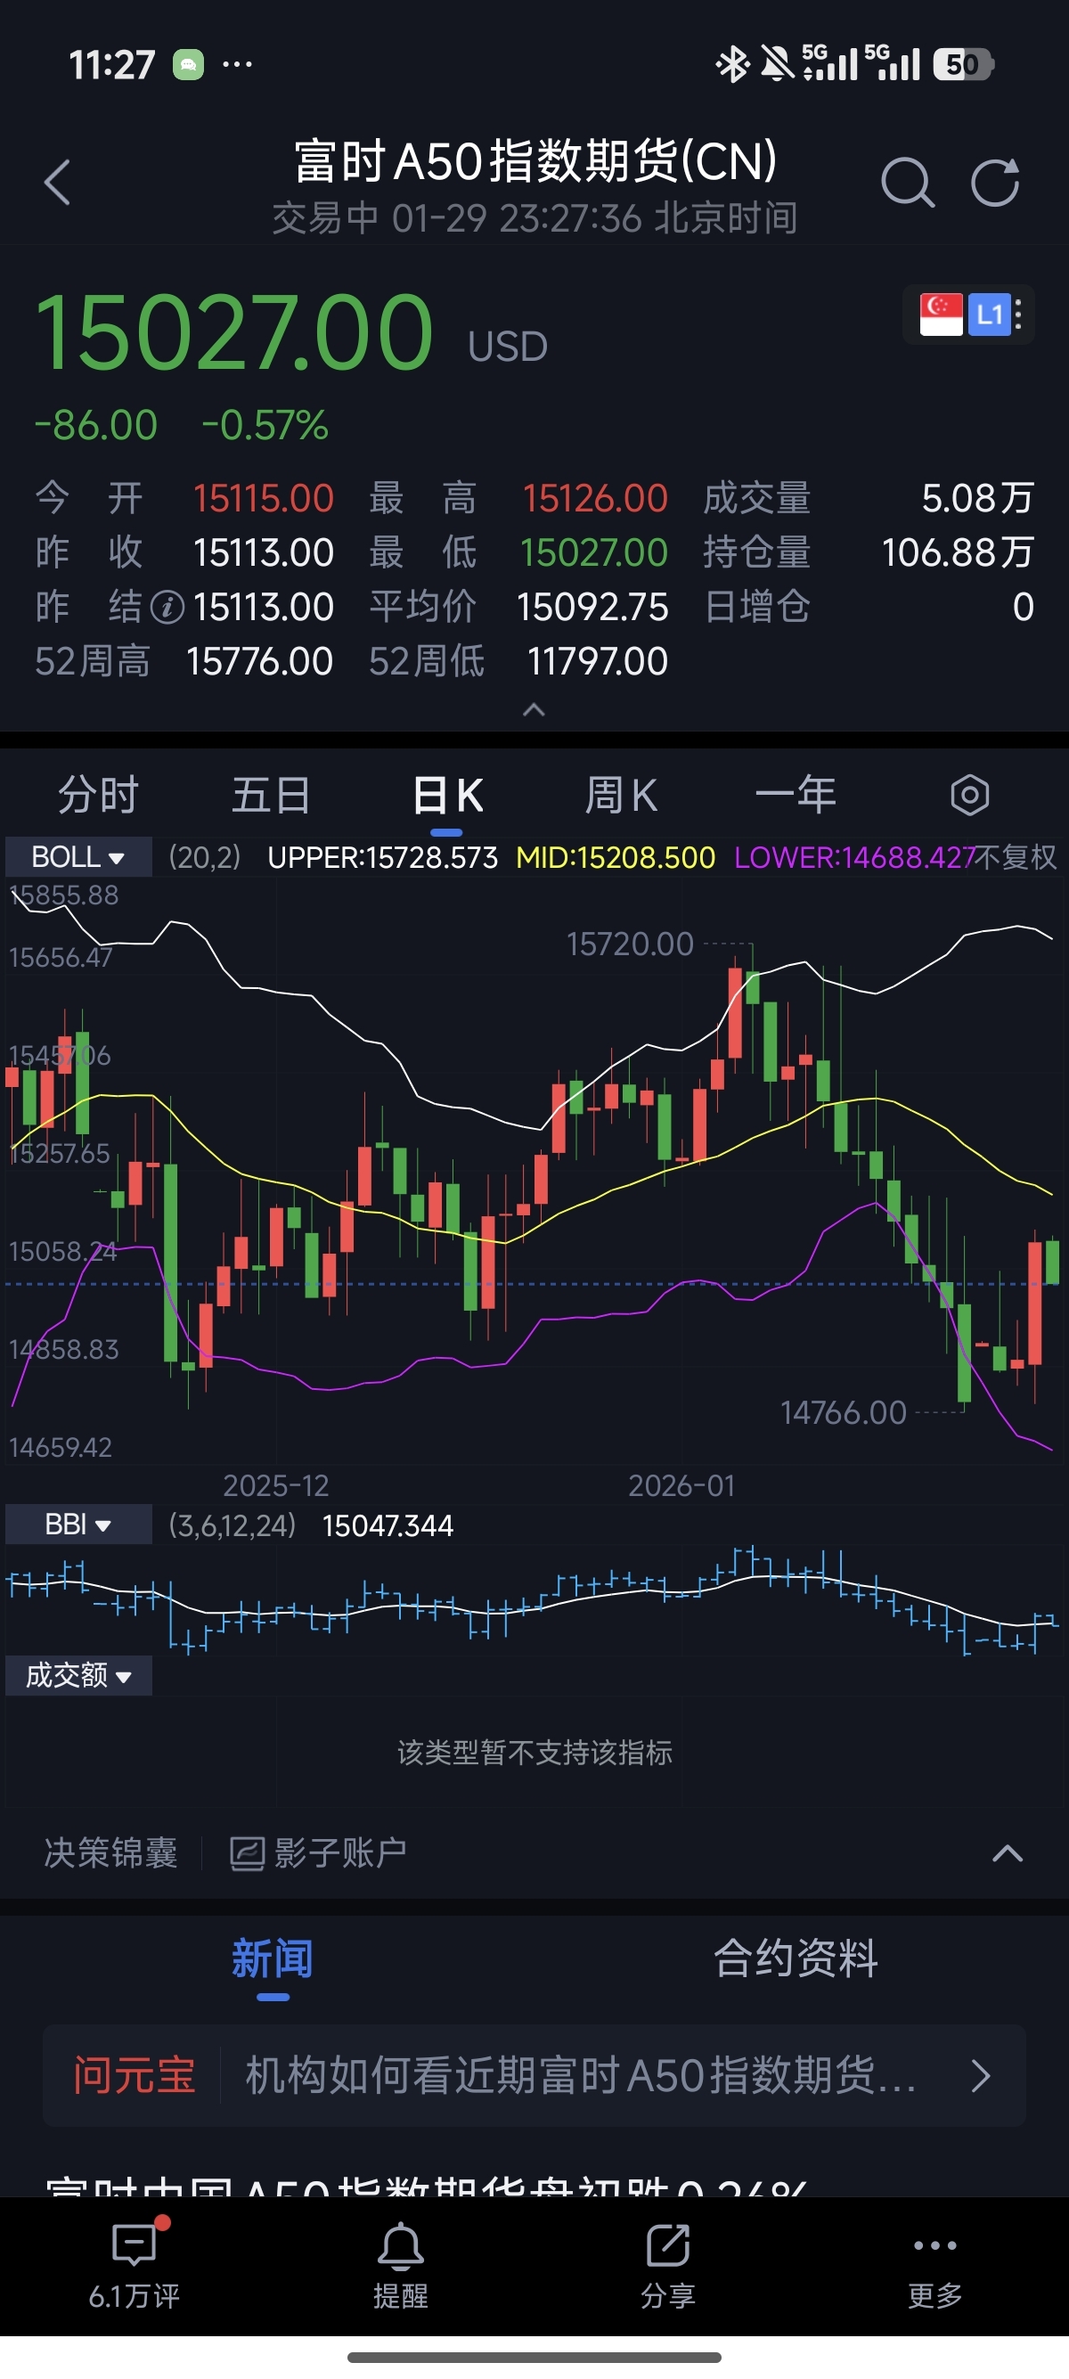1069x2379 pixels.
Task: Tap the 52周低 value 11797.00
Action: click(x=597, y=661)
